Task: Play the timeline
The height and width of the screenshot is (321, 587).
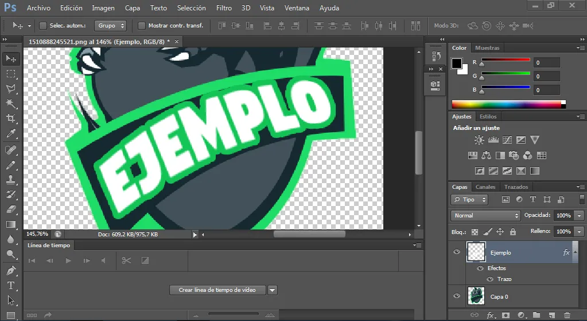Action: (68, 260)
